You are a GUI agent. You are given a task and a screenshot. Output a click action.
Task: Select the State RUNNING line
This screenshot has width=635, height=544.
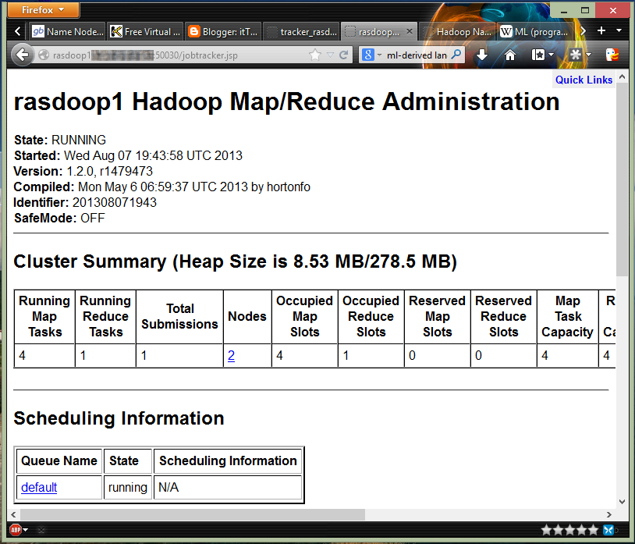pyautogui.click(x=60, y=140)
